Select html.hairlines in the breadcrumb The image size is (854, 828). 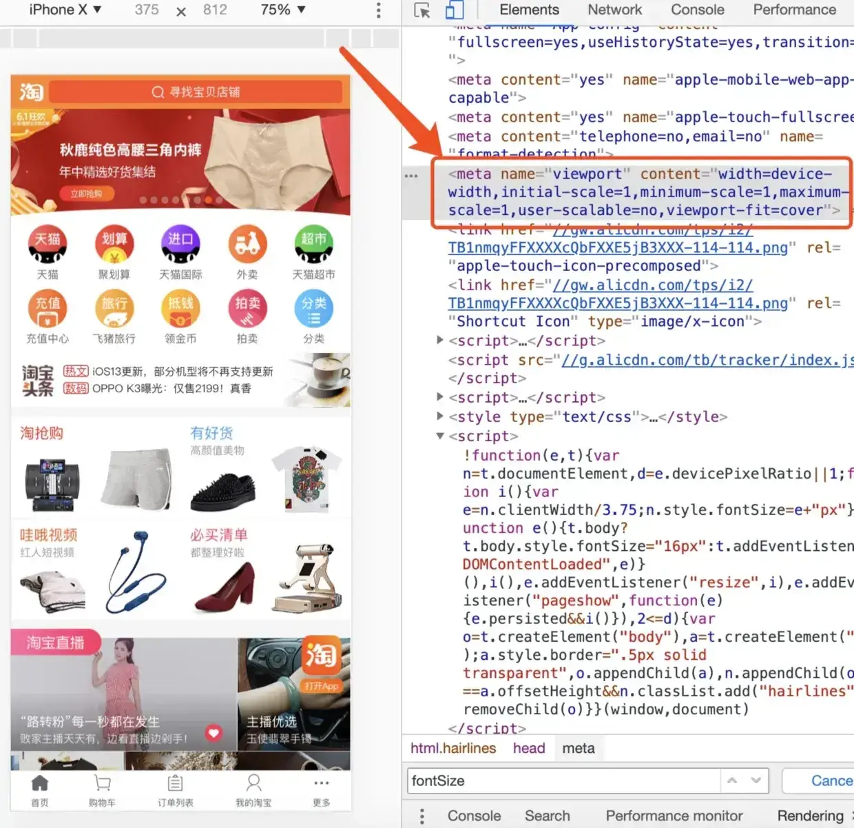point(453,748)
